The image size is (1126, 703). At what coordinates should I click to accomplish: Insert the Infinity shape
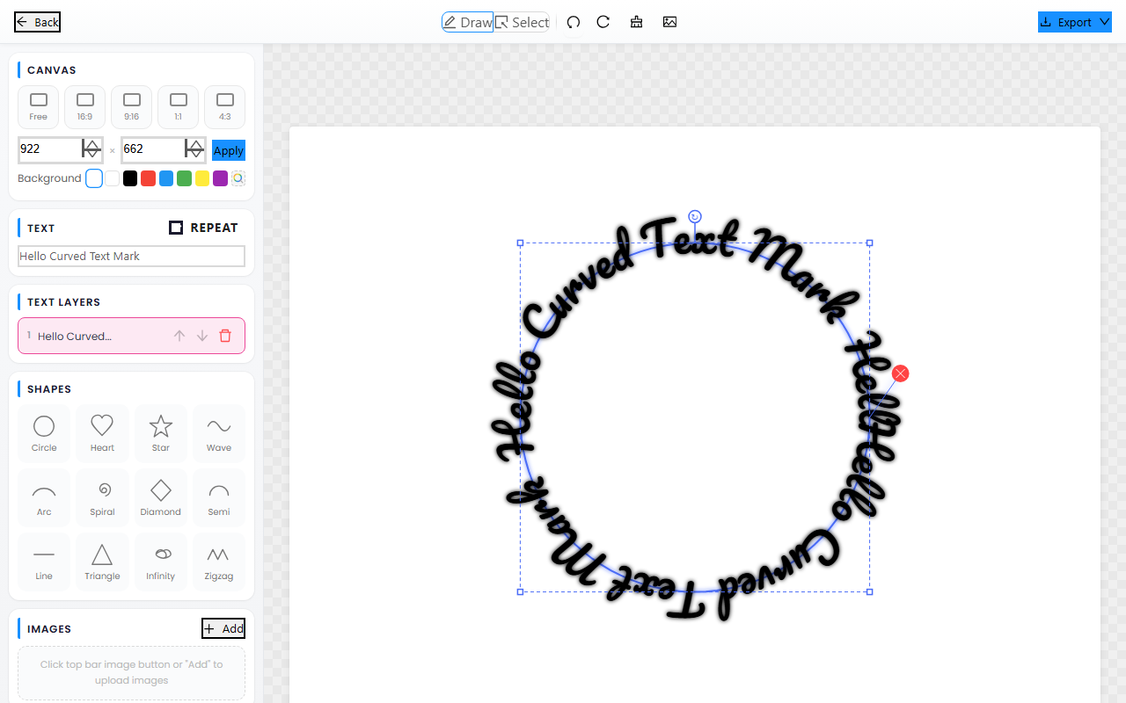(161, 562)
